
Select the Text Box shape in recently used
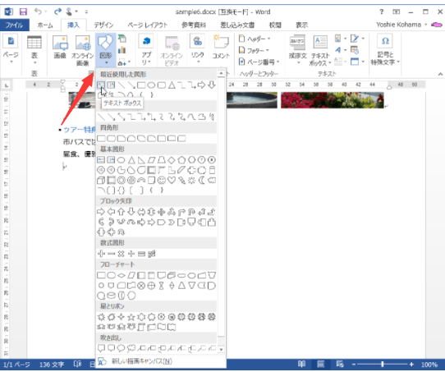(101, 85)
